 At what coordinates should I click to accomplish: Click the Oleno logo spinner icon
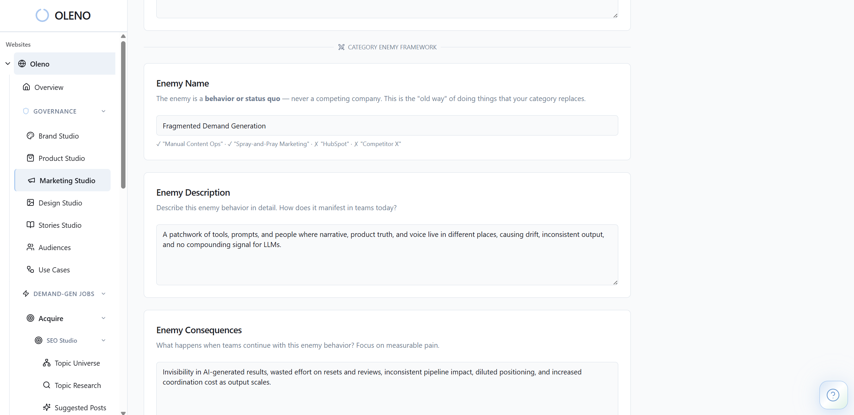[42, 16]
